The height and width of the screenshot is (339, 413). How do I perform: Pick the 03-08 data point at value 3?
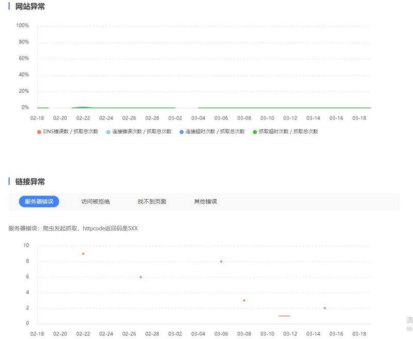tap(244, 300)
